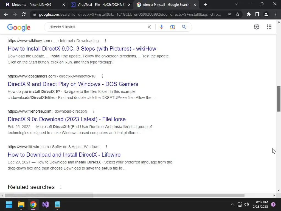Open more options for the lifewire result
This screenshot has width=281, height=211.
point(106,147)
